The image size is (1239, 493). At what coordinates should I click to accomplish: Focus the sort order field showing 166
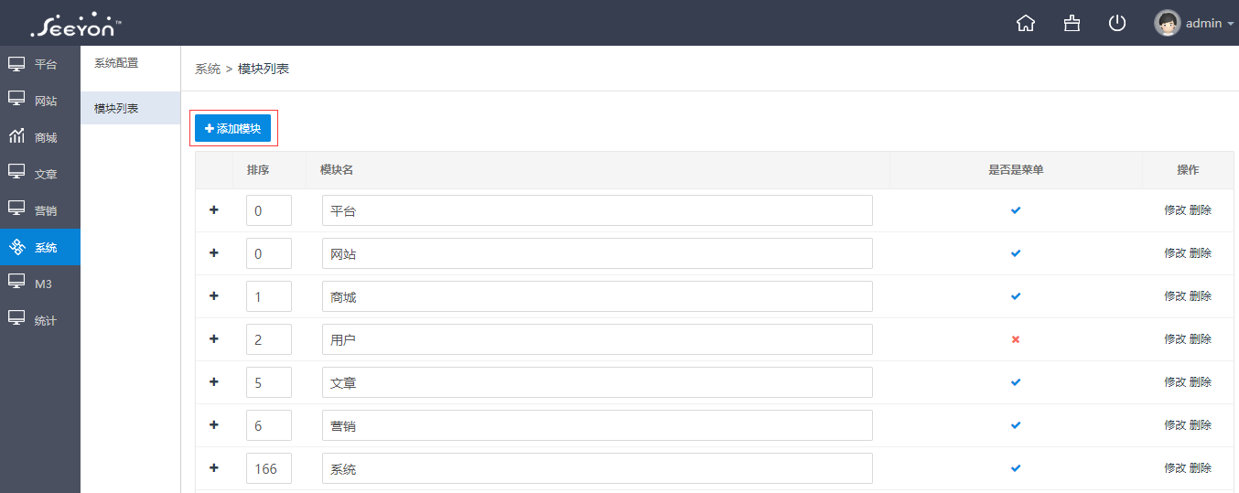point(269,468)
